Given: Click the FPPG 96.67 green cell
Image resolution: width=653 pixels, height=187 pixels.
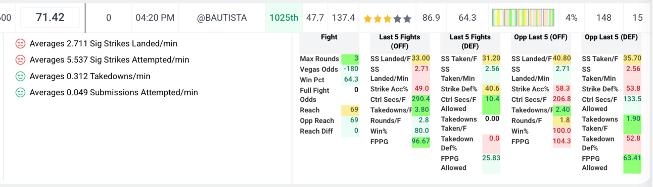Looking at the screenshot, I should 421,142.
